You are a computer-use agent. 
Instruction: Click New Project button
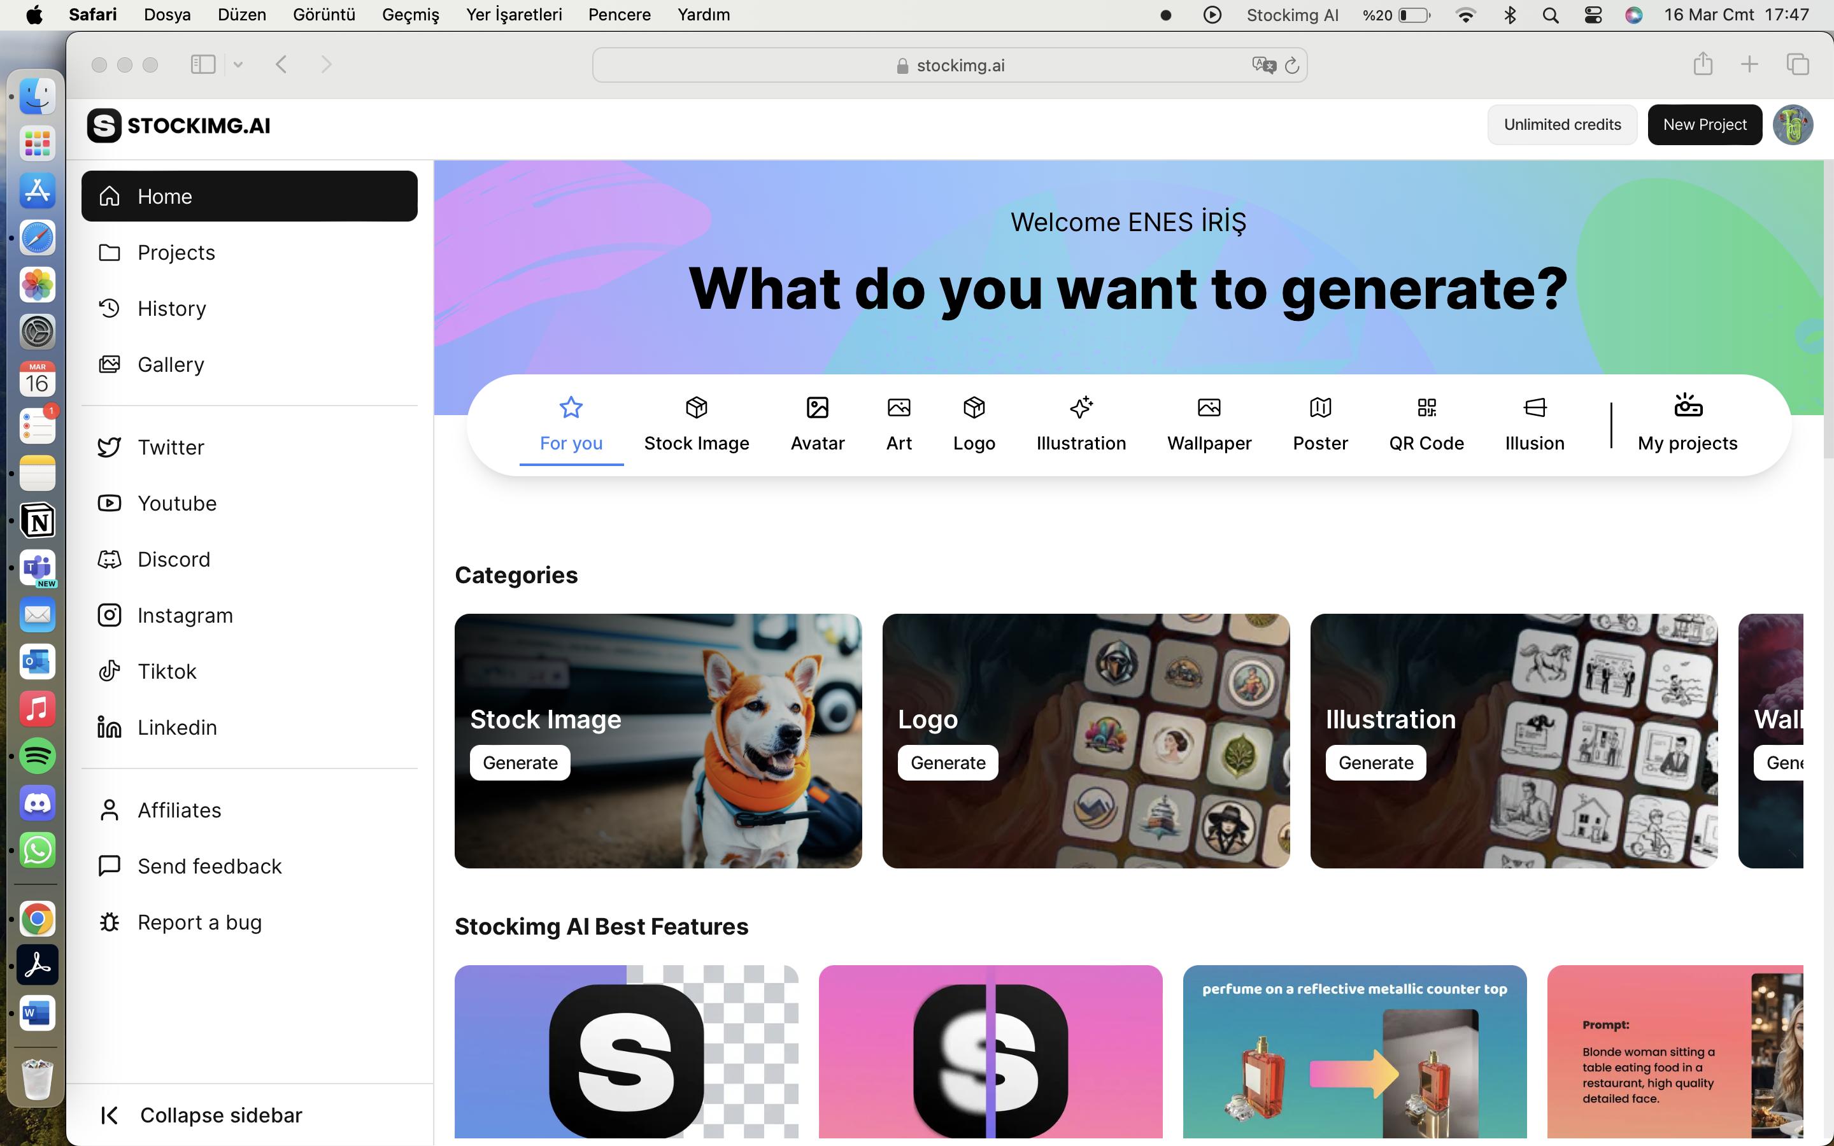(1705, 124)
